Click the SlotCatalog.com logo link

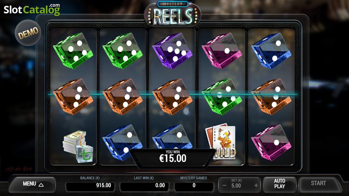[32, 9]
